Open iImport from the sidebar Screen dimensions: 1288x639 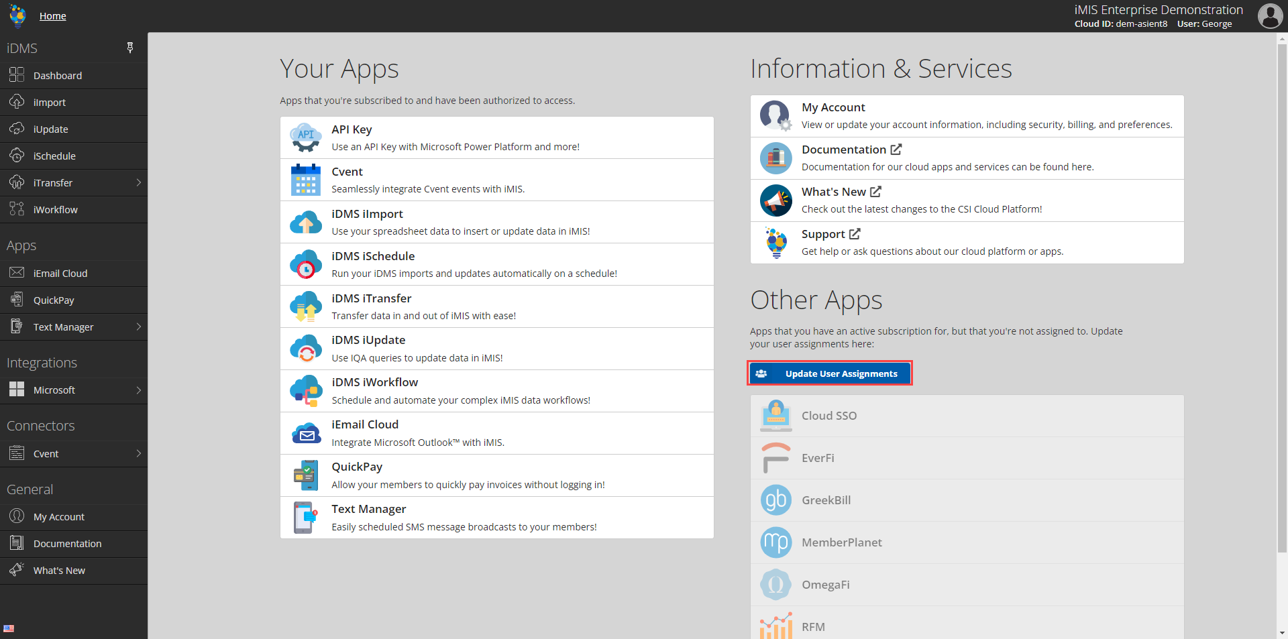(x=50, y=102)
